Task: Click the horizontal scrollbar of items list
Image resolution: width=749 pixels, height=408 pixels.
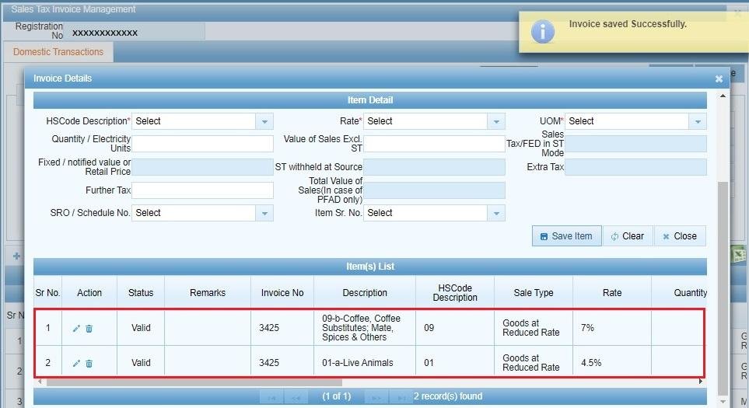Action: [194, 382]
